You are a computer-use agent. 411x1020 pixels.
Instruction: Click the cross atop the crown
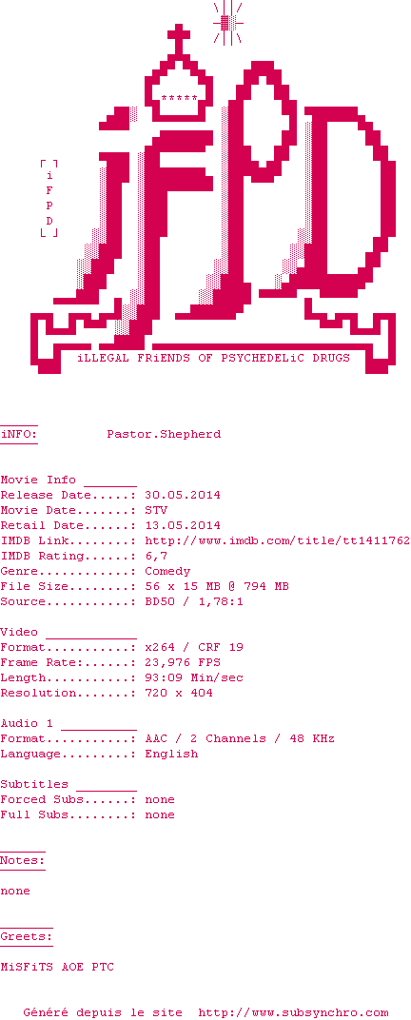click(179, 39)
